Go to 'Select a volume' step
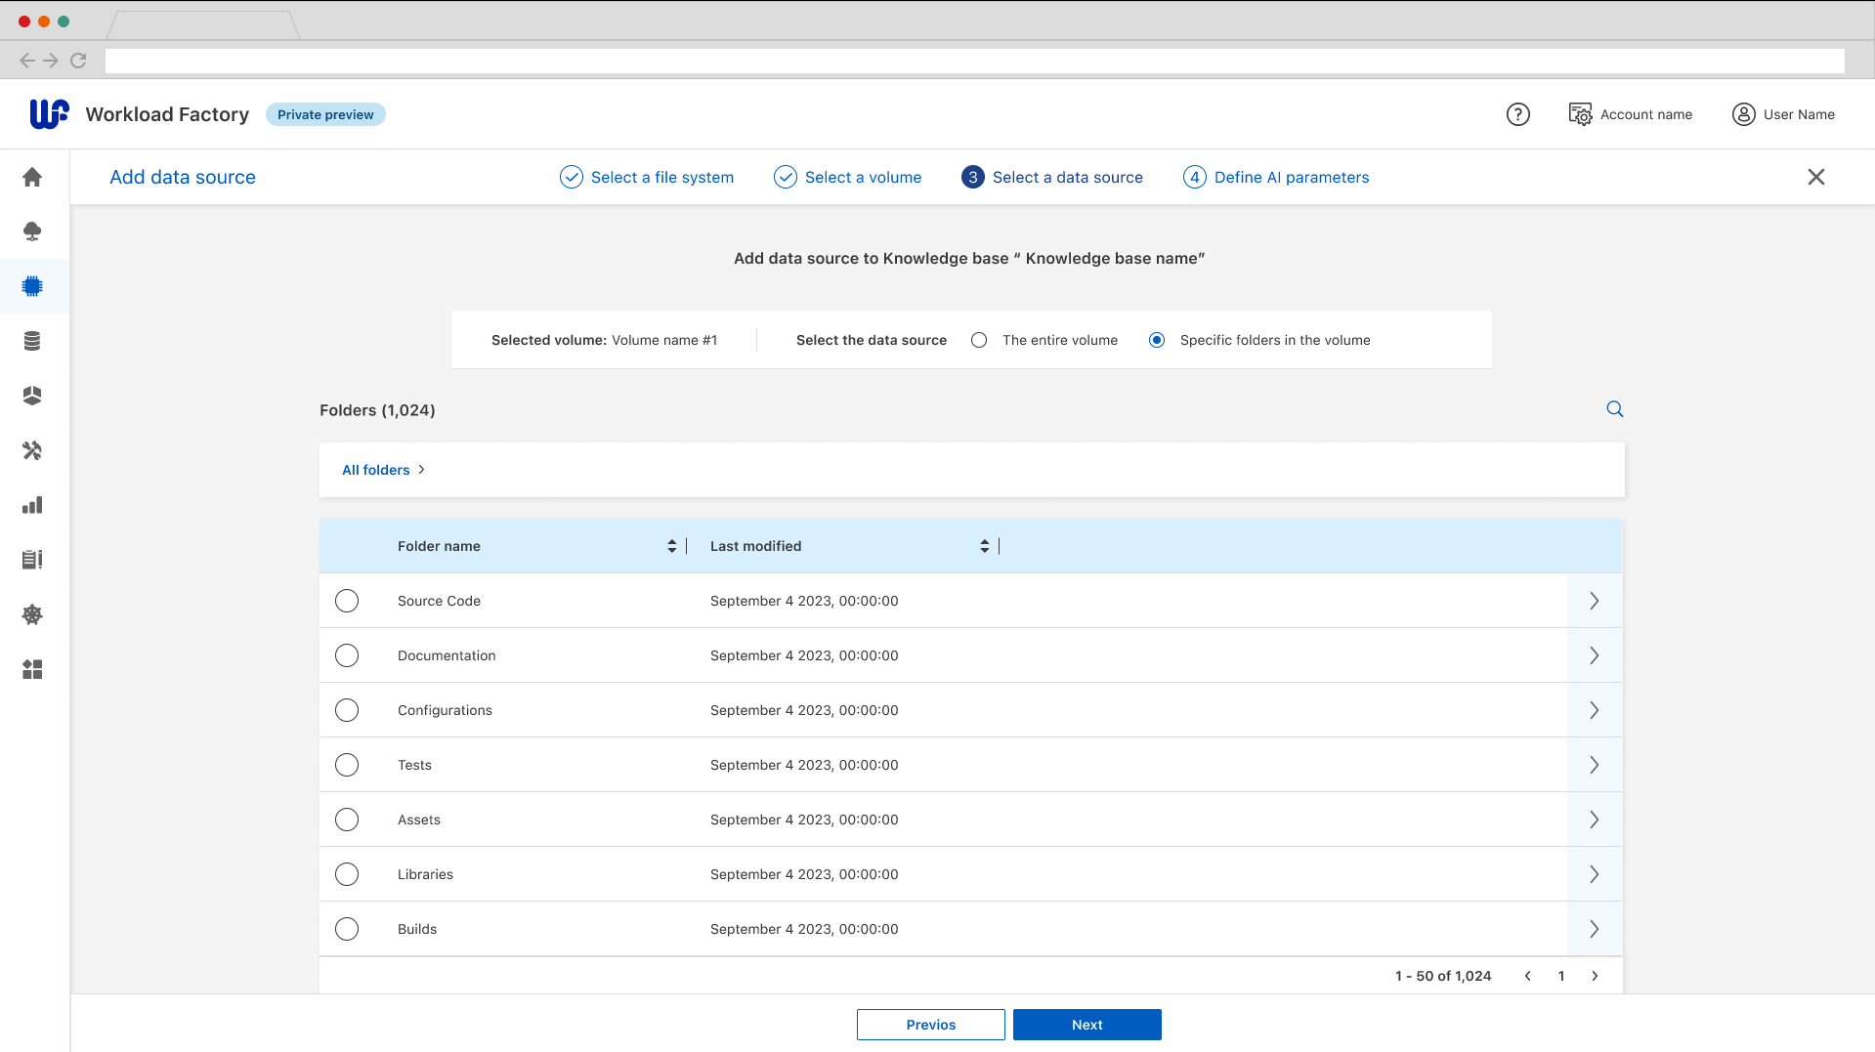This screenshot has width=1875, height=1052. 847,177
